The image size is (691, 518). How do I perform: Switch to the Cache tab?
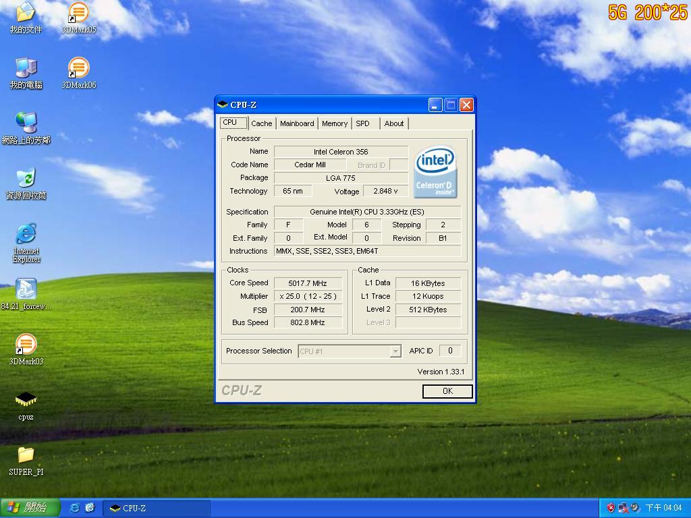(262, 124)
